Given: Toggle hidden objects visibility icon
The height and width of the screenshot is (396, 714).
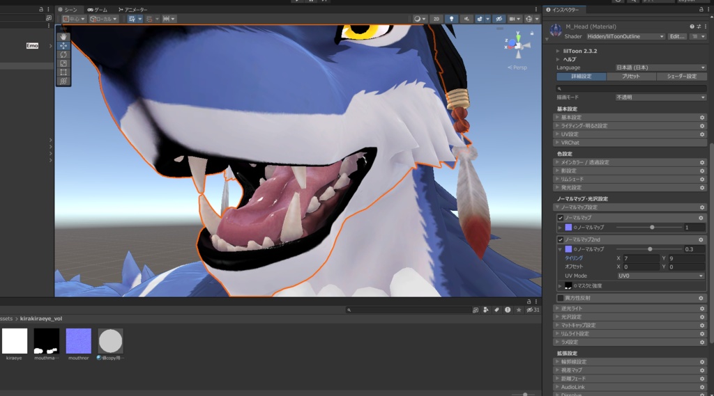Looking at the screenshot, I should [x=499, y=19].
